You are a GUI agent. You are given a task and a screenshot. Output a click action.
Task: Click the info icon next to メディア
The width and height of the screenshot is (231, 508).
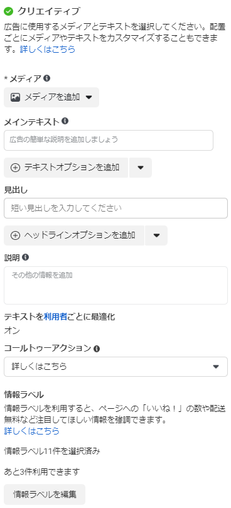pos(47,78)
